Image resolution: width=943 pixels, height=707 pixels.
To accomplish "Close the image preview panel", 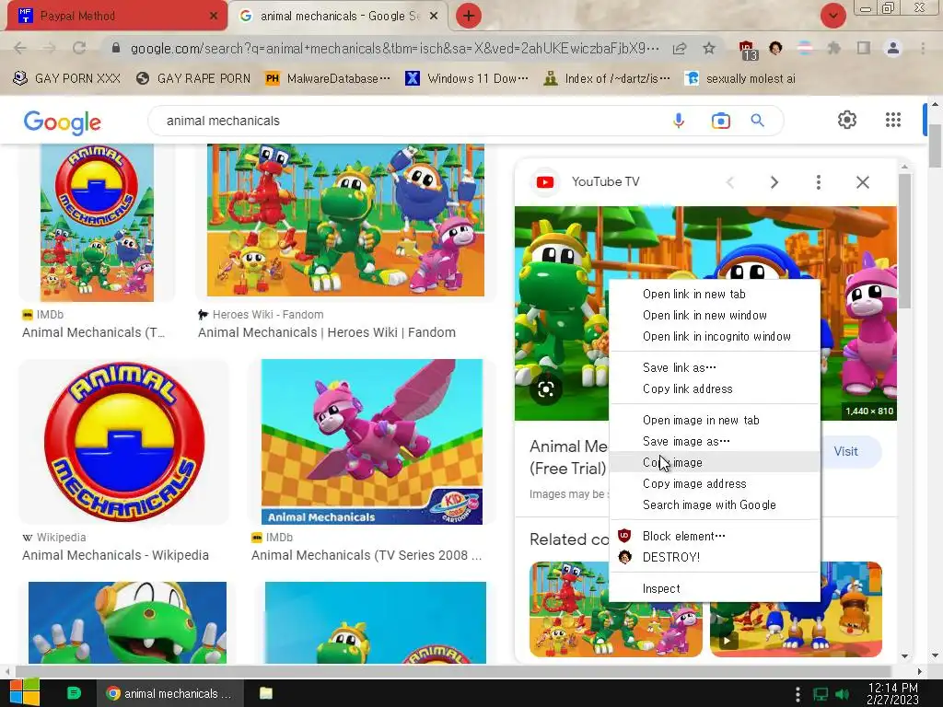I will (862, 182).
